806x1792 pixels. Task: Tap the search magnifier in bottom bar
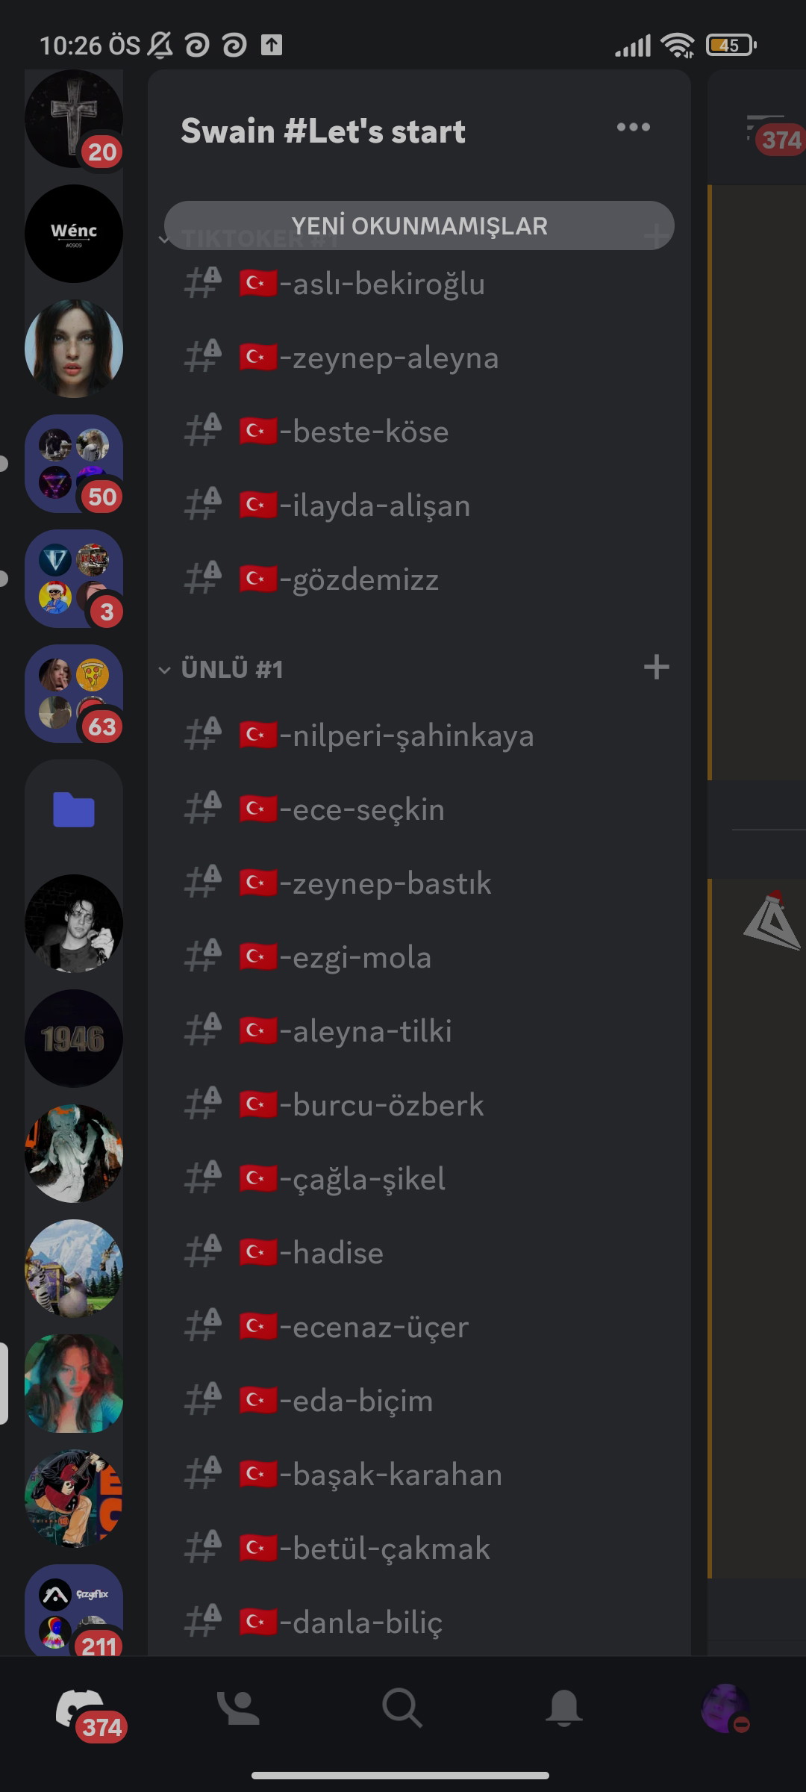(x=402, y=1708)
